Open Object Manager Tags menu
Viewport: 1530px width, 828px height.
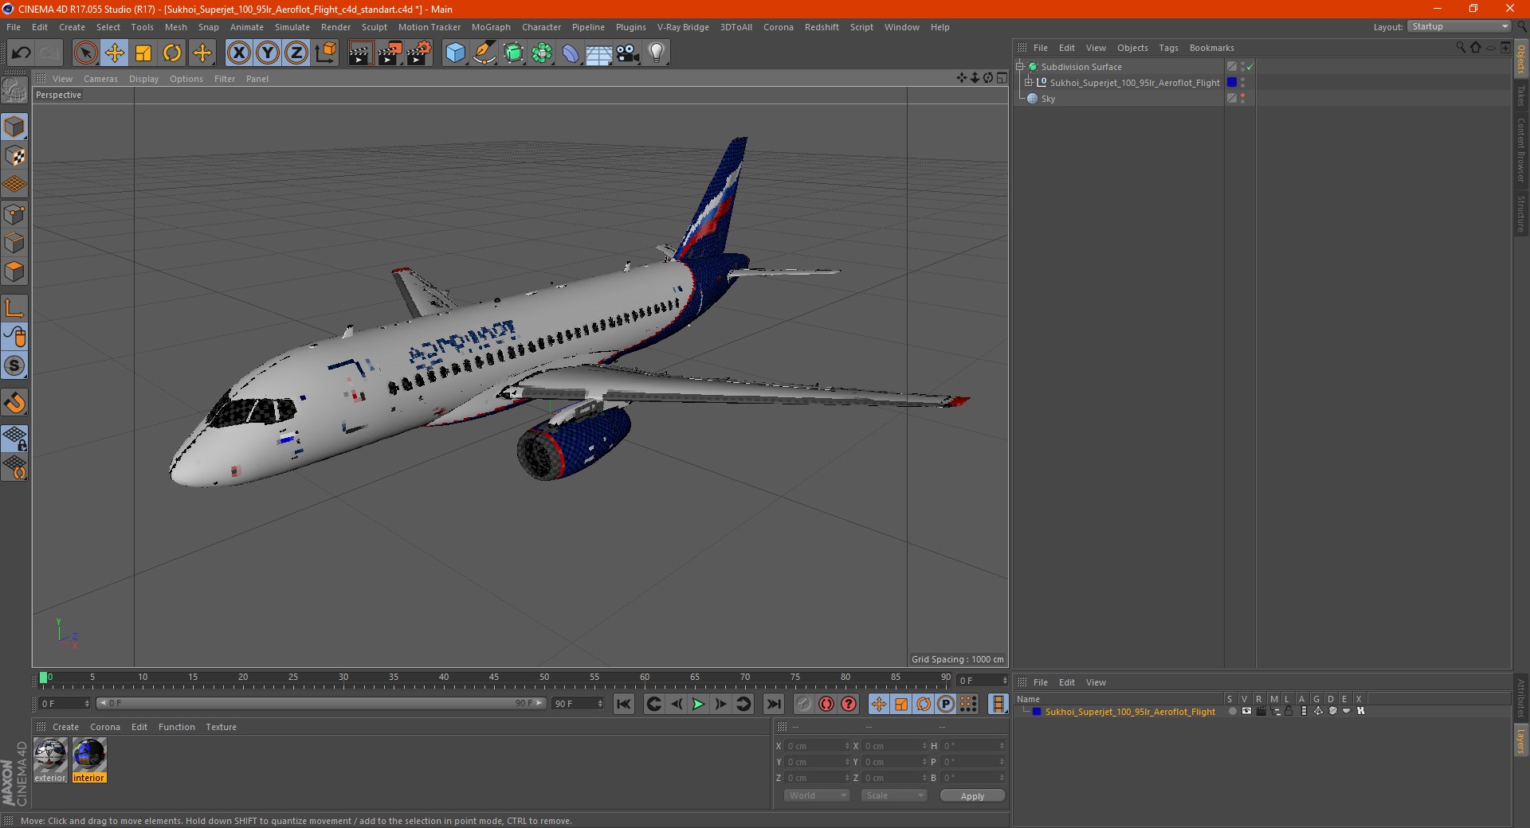point(1168,48)
